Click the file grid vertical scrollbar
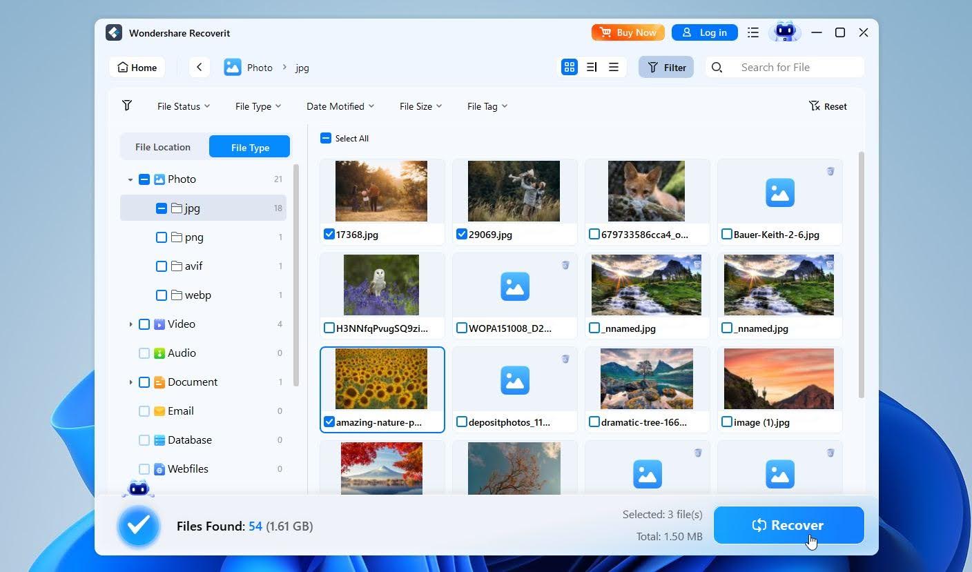Screen dimensions: 972x572 (x=861, y=275)
